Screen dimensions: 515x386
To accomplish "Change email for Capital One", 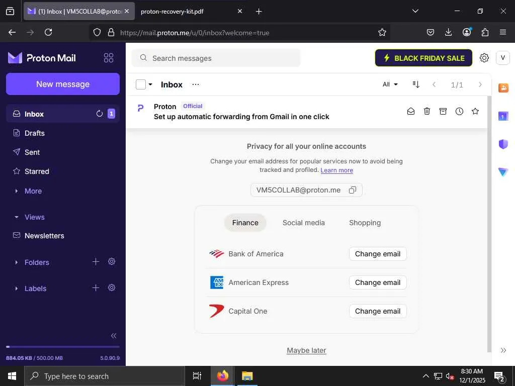I will click(378, 311).
